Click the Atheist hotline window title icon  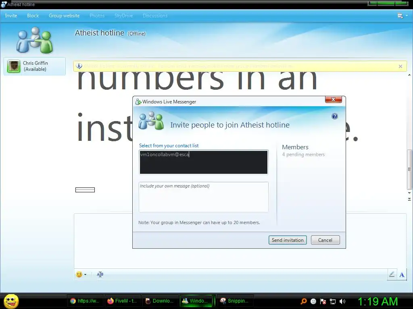click(4, 4)
